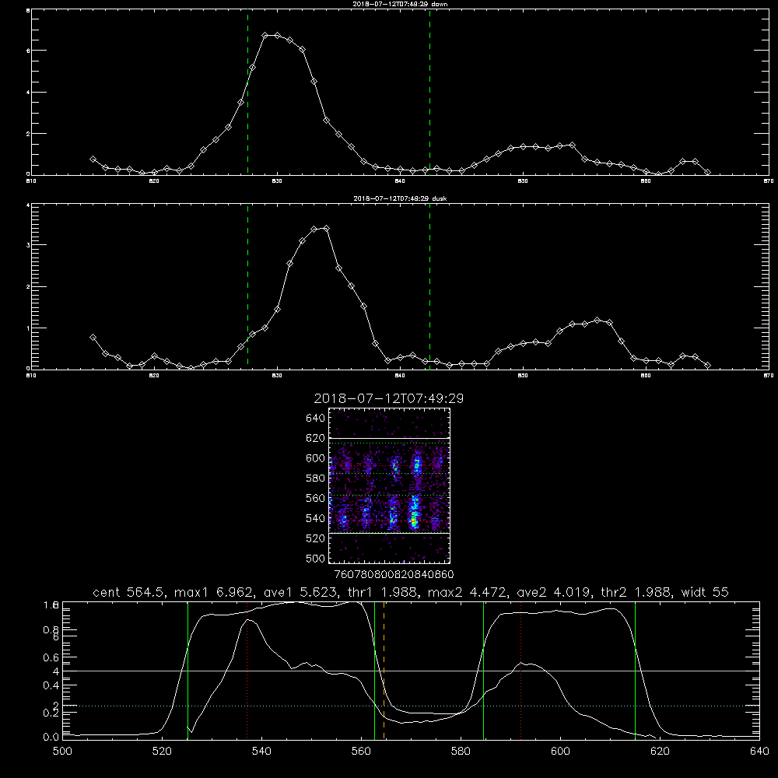Click the peak data point of the top plot
778x778 pixels.
pyautogui.click(x=265, y=35)
